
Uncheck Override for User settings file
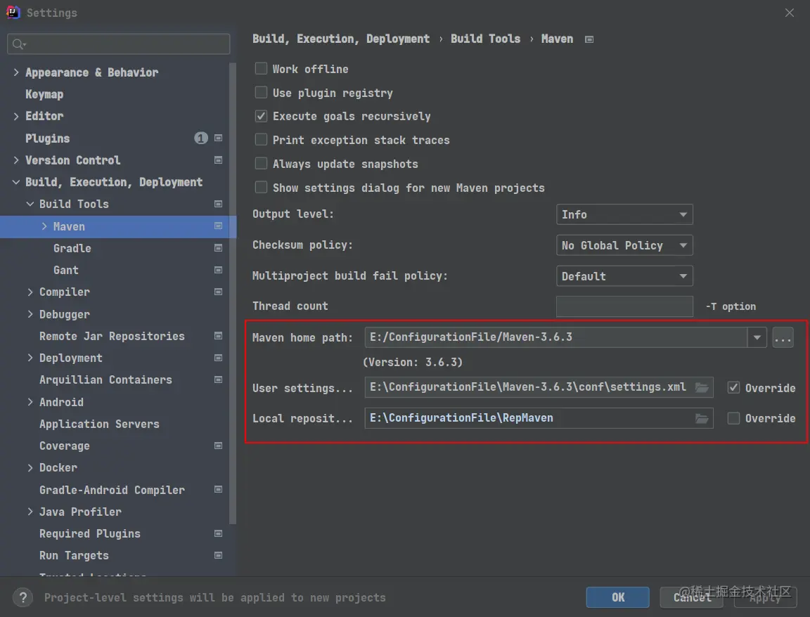pyautogui.click(x=733, y=387)
